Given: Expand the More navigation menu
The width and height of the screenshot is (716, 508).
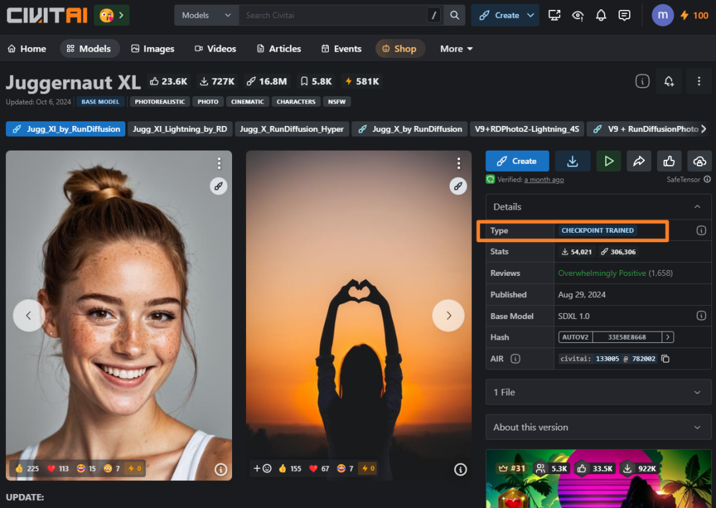Looking at the screenshot, I should pos(455,48).
